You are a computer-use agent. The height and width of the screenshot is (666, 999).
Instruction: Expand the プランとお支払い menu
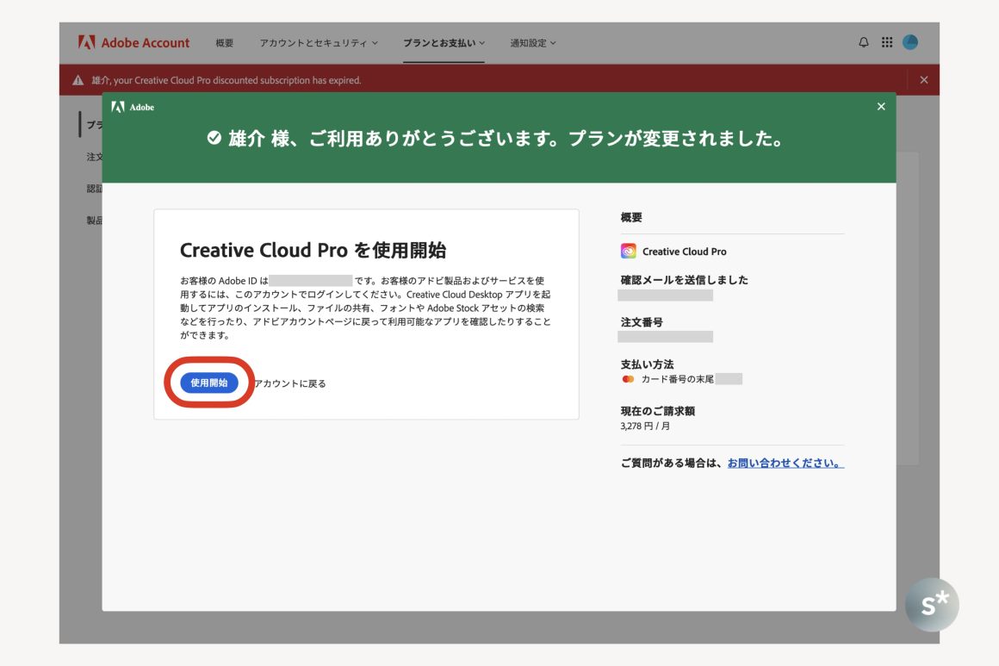pos(444,43)
